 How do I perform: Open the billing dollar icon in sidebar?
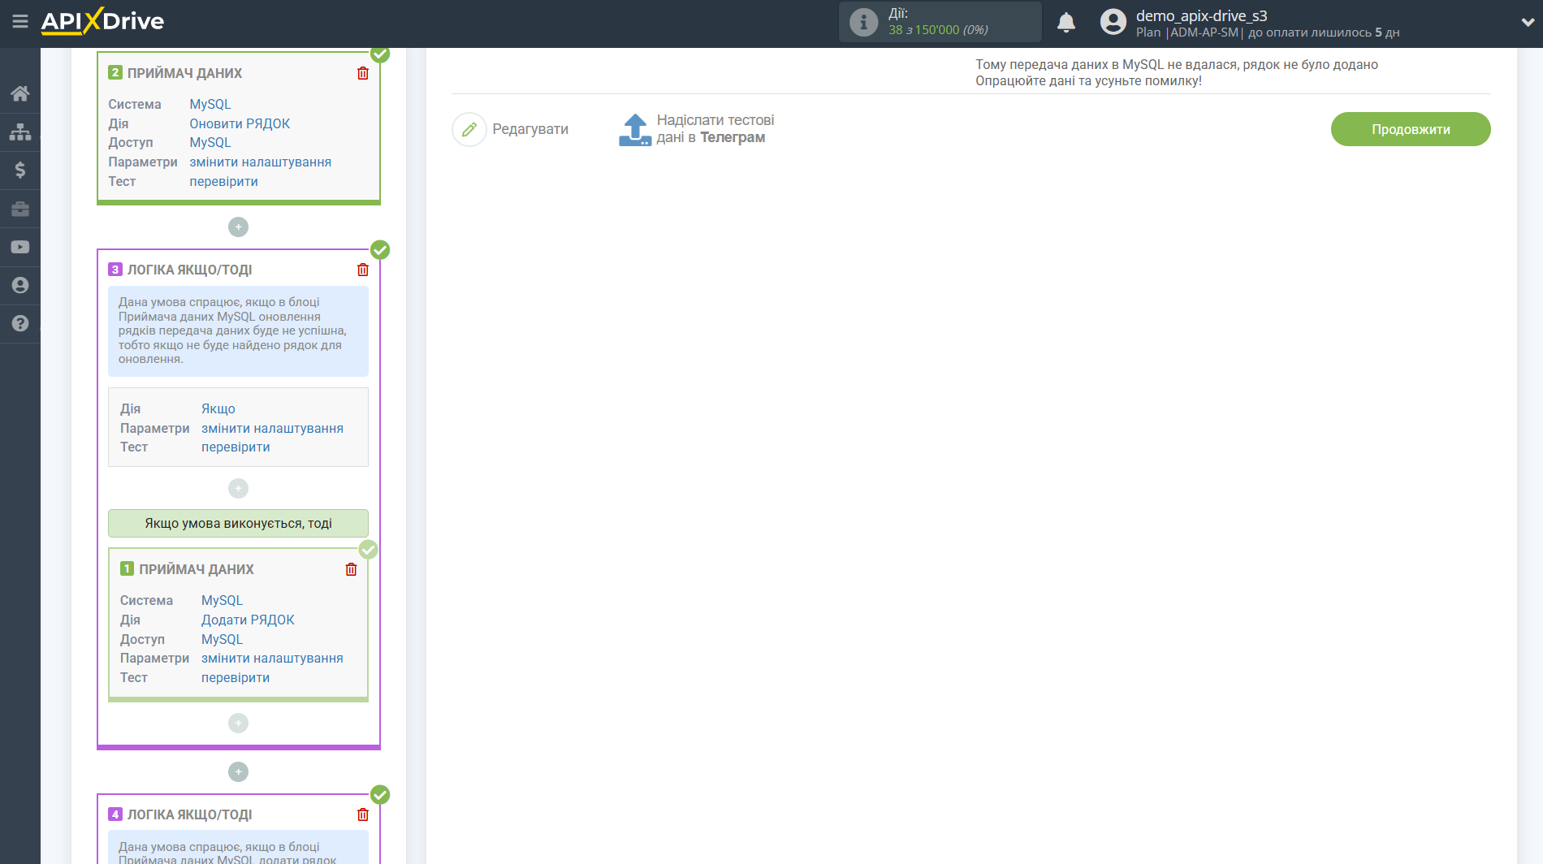pyautogui.click(x=20, y=170)
